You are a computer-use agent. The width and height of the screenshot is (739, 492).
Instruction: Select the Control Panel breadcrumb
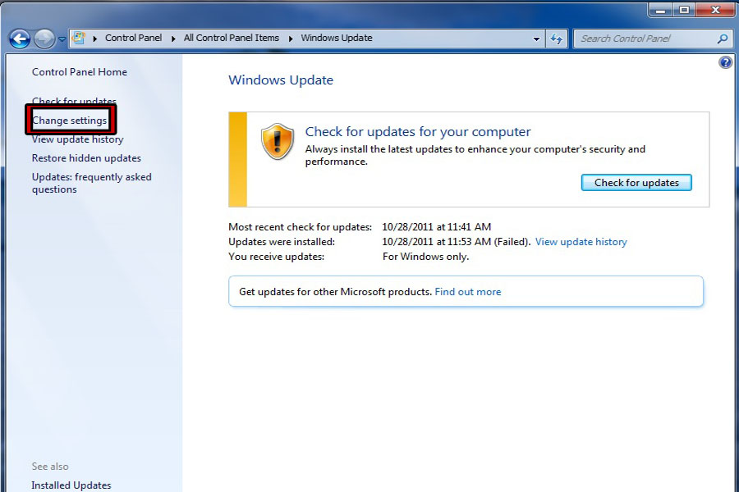click(133, 38)
